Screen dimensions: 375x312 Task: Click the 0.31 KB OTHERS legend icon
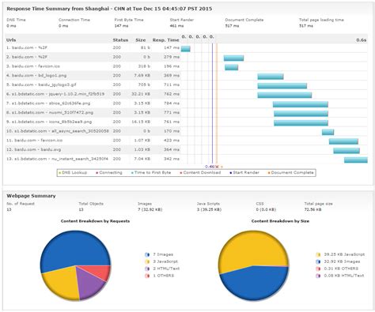click(318, 269)
